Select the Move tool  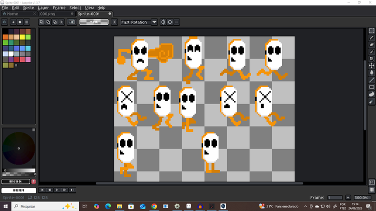point(371,65)
